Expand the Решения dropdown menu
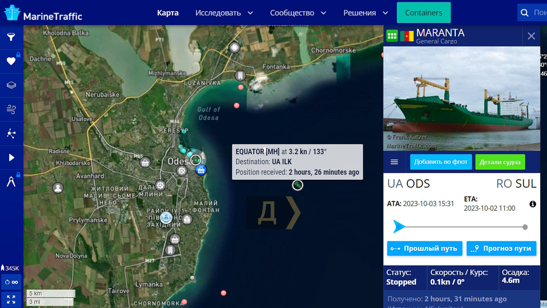This screenshot has height=308, width=547. pyautogui.click(x=365, y=13)
